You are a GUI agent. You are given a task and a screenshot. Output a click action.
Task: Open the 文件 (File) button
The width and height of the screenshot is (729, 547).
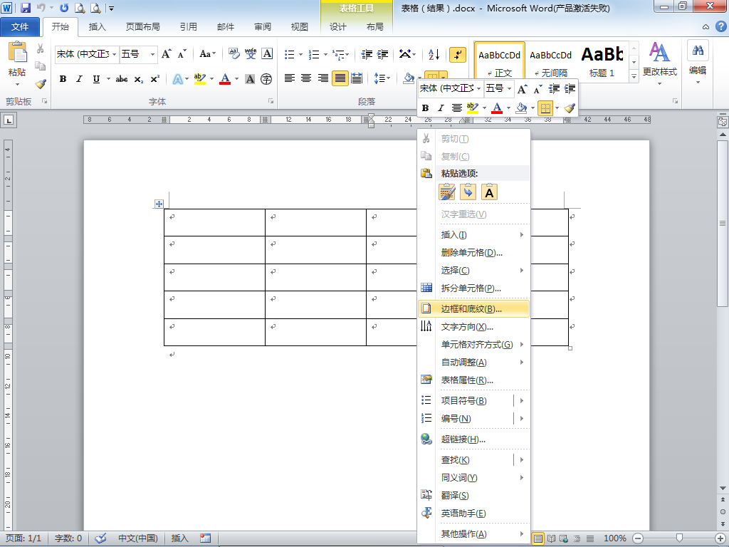20,27
